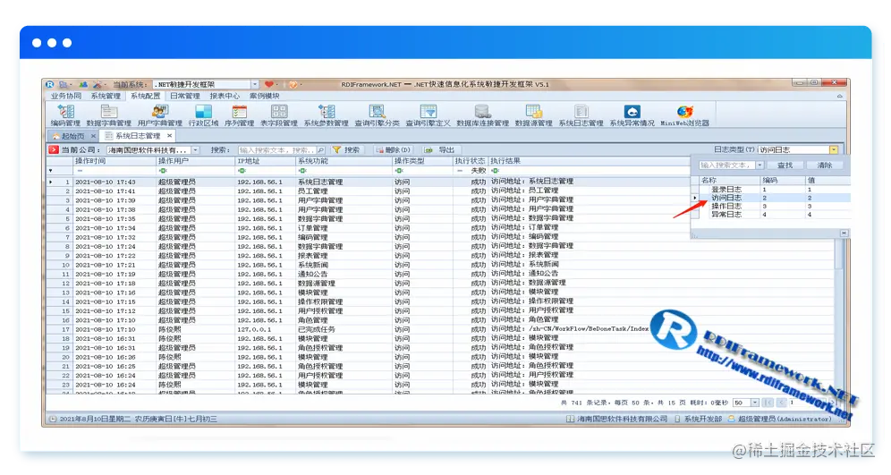Open 系统异常情况 tool

[x=632, y=115]
